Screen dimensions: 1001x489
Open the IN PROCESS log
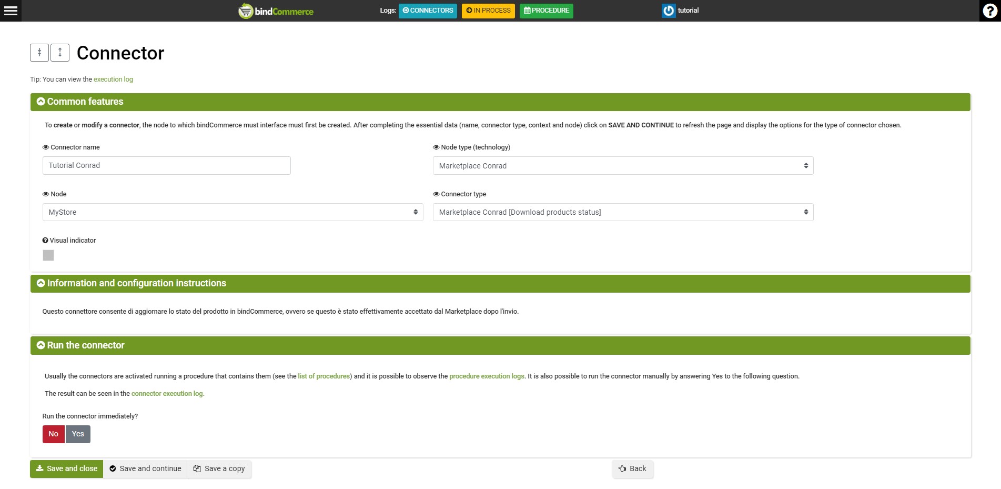coord(488,11)
